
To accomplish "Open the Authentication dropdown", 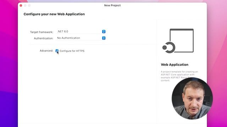I will 81,38.
